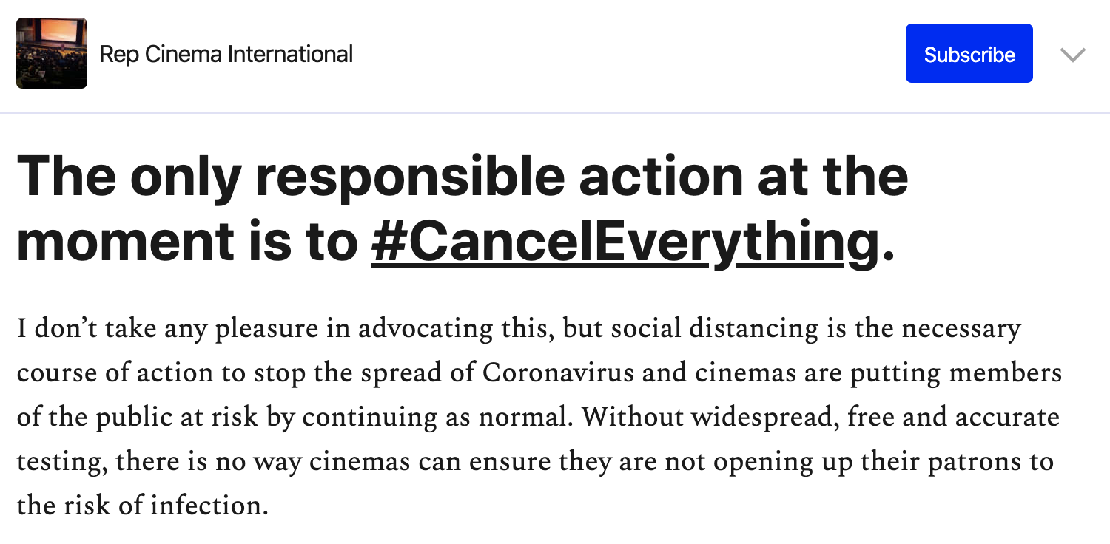Viewport: 1110px width, 544px height.
Task: Click the word "patrons" in the paragraph
Action: pos(977,461)
